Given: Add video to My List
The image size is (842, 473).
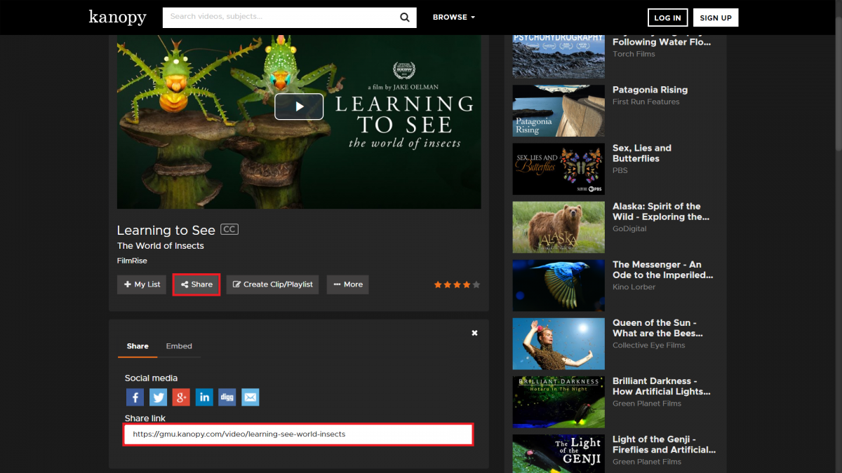Looking at the screenshot, I should [x=142, y=285].
